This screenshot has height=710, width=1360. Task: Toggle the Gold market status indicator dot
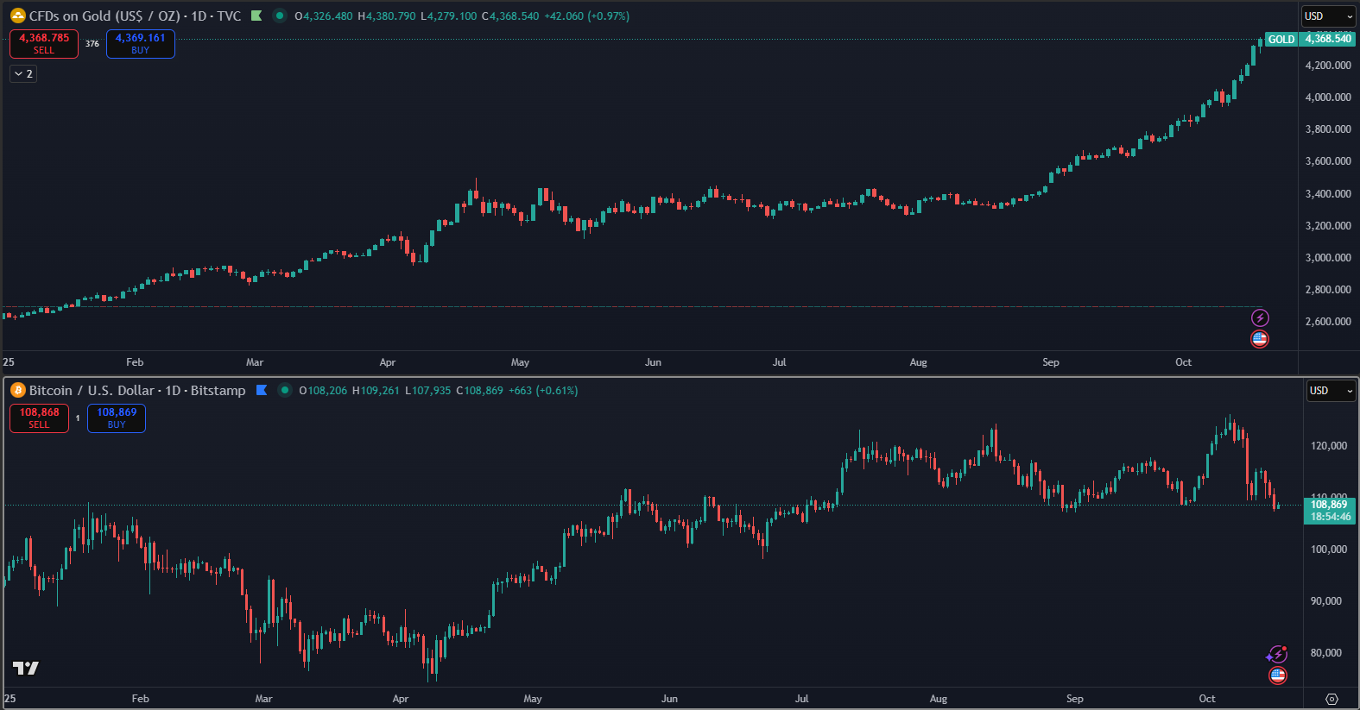tap(279, 16)
